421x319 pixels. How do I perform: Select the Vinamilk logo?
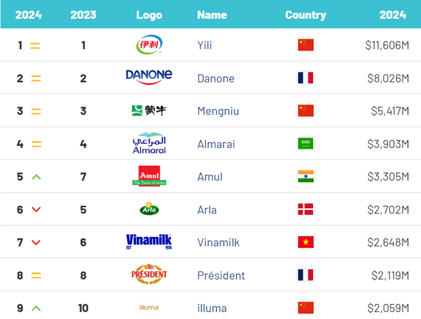click(149, 242)
